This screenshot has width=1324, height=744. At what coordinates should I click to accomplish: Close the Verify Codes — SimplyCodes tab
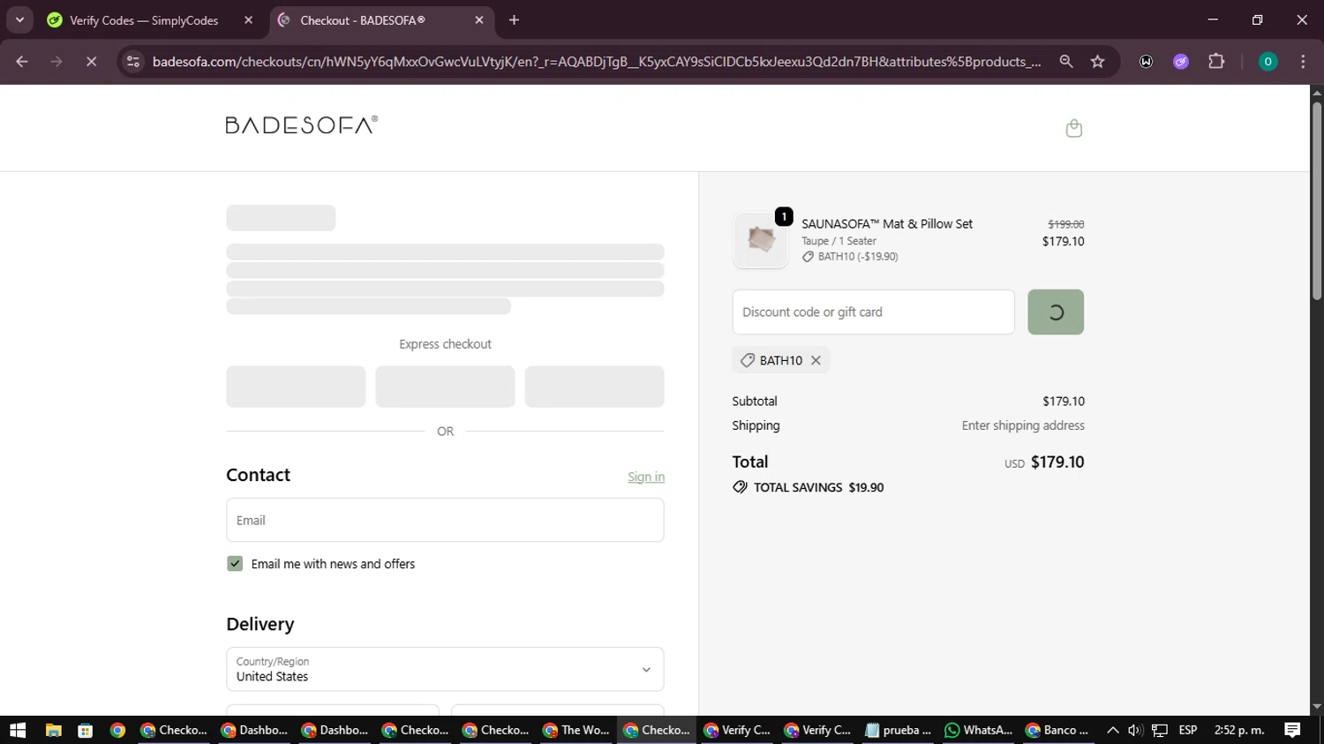[x=249, y=20]
